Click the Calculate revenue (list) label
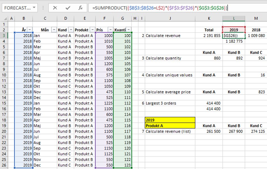267x169 pixels. click(168, 131)
